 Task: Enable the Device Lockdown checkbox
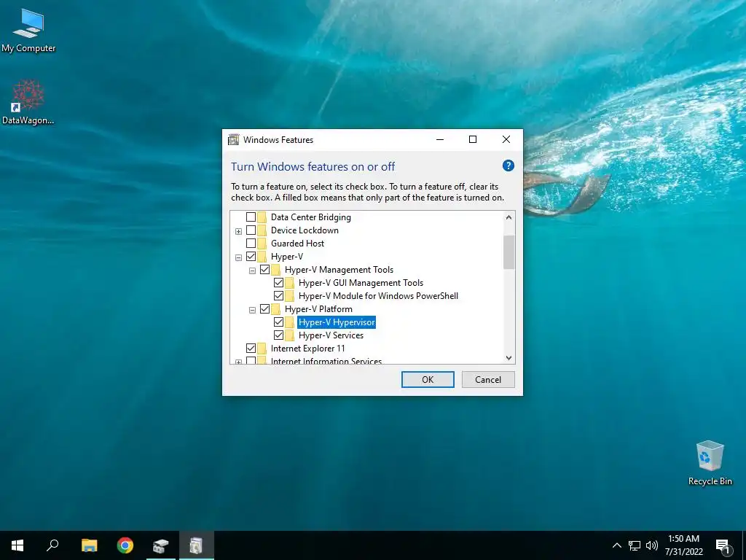[251, 230]
